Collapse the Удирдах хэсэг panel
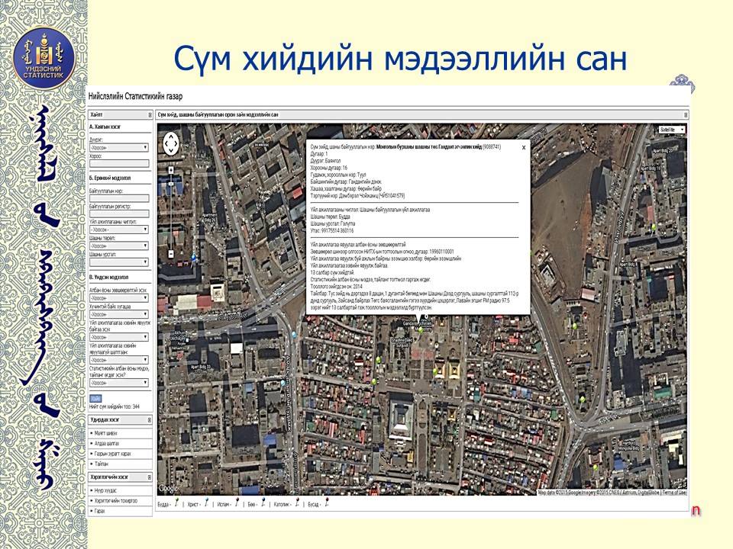 pyautogui.click(x=150, y=419)
